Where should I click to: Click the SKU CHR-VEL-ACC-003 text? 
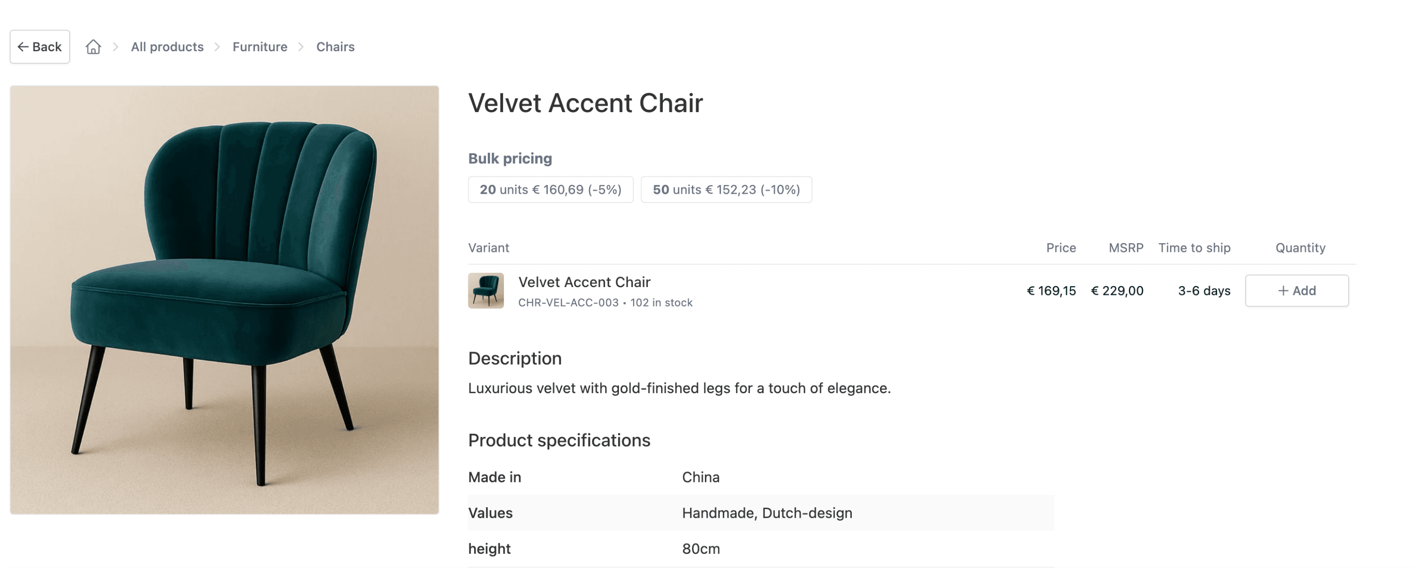(568, 303)
